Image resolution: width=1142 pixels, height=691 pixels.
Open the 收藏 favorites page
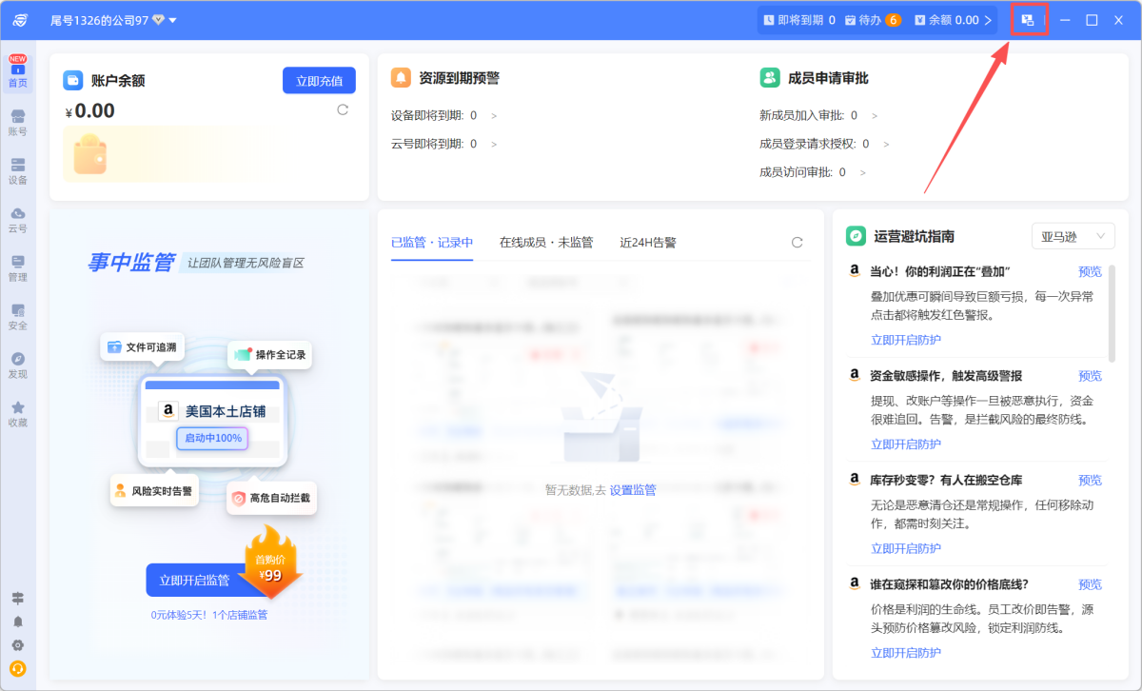[x=18, y=413]
